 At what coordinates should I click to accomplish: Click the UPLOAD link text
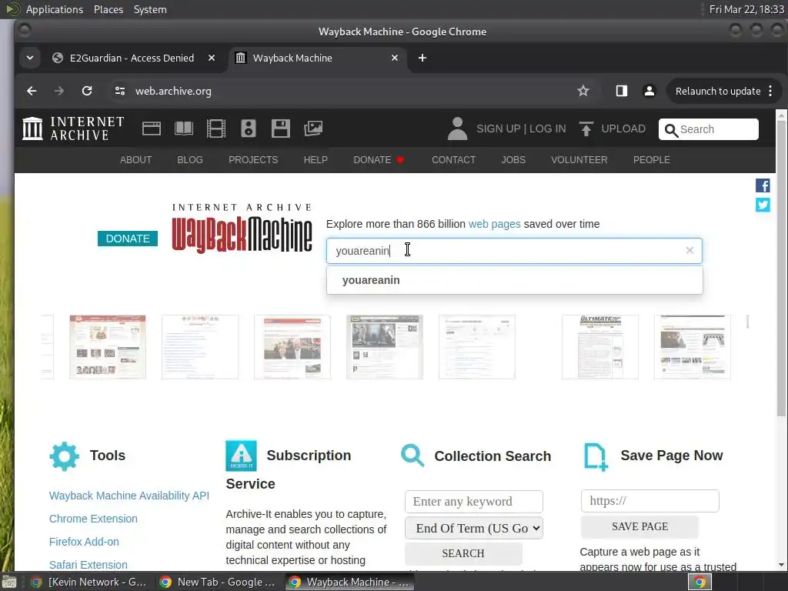tap(623, 129)
